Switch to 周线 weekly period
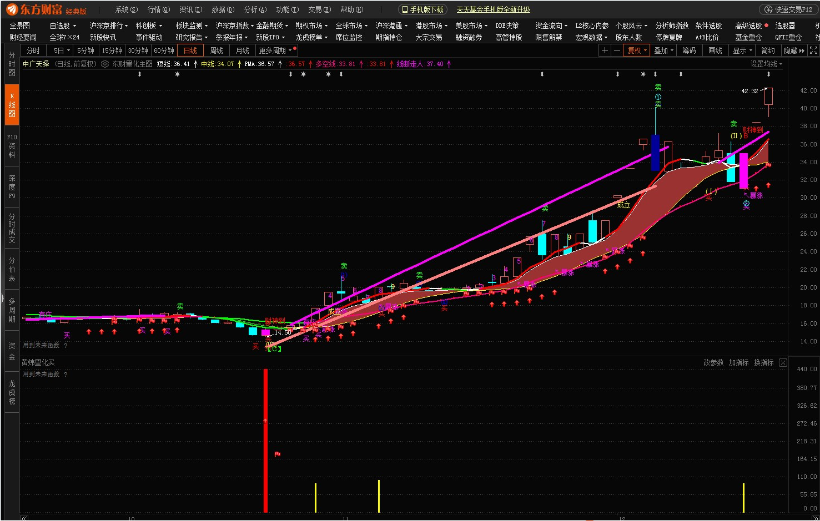The width and height of the screenshot is (820, 521). (217, 50)
